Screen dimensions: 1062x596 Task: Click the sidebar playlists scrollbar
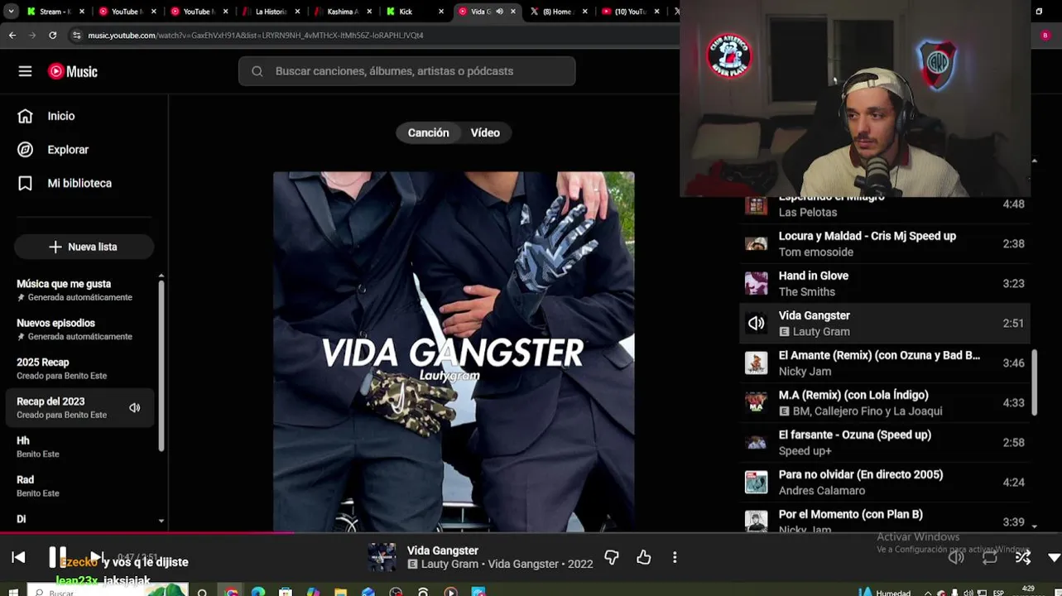pyautogui.click(x=161, y=364)
